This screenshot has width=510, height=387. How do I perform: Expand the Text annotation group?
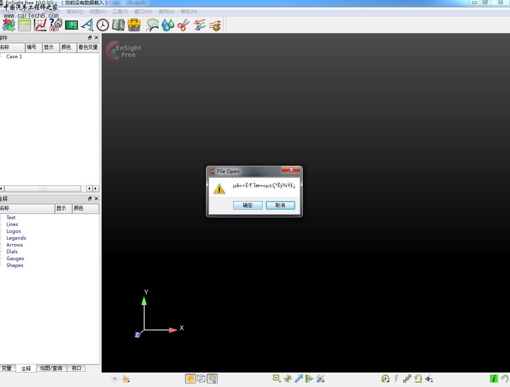coord(11,218)
